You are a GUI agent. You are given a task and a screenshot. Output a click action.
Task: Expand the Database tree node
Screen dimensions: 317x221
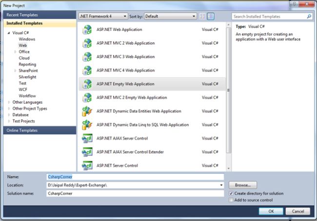click(9, 115)
